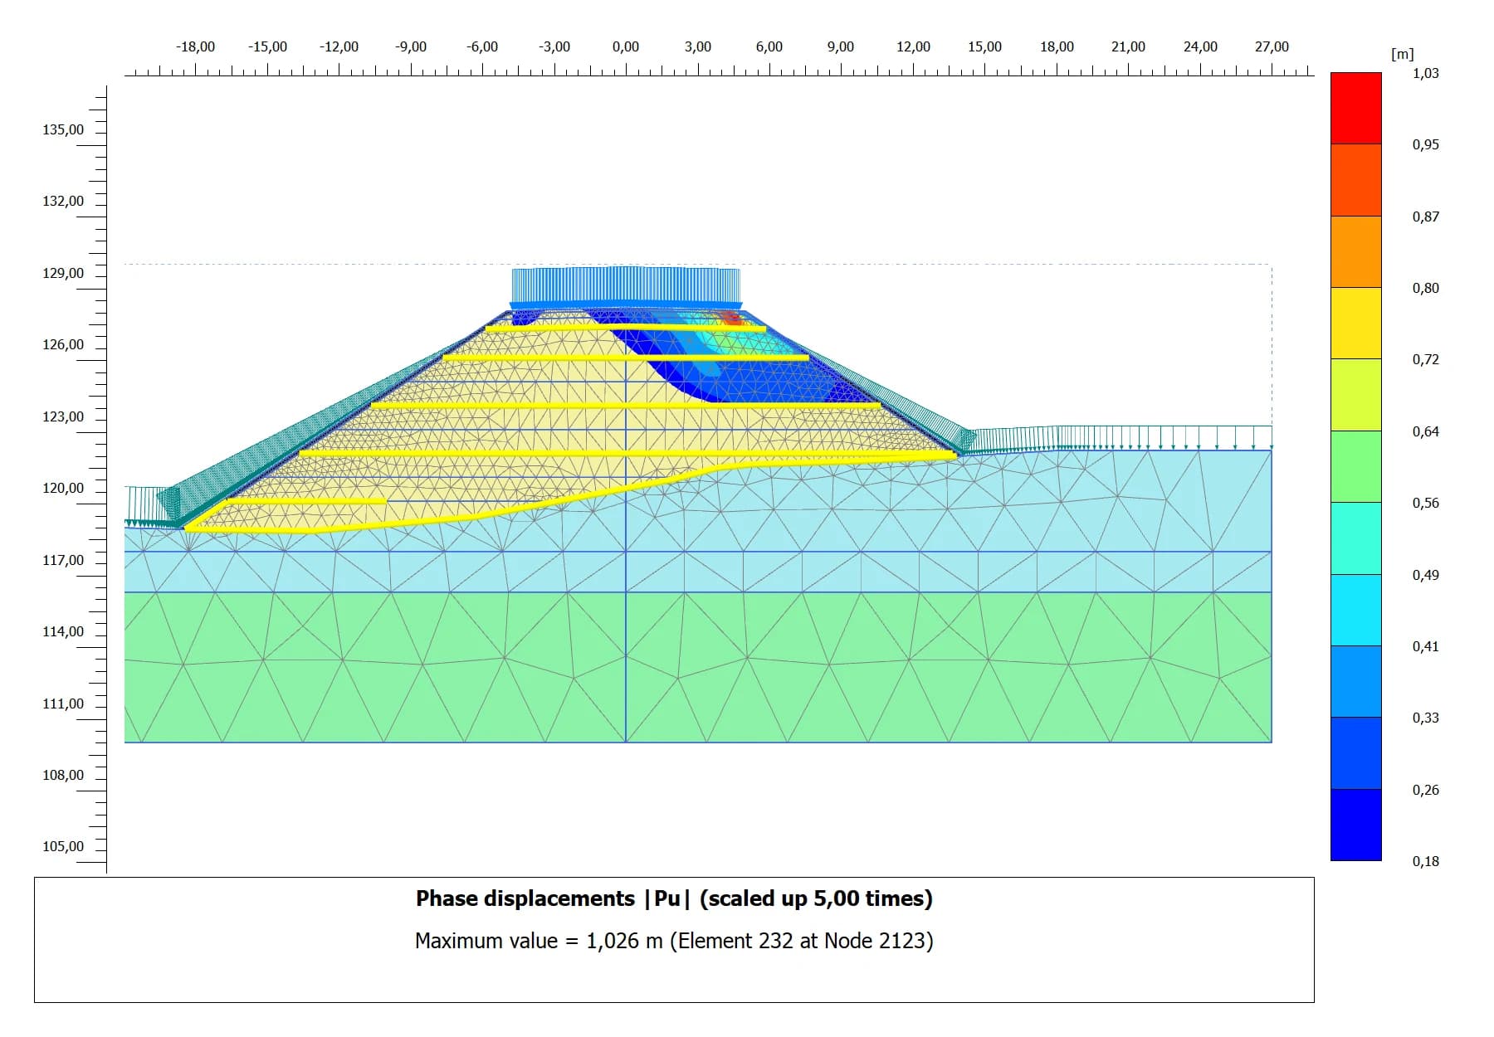1494x1037 pixels.
Task: Click the legend value 0,18
Action: coord(1425,861)
